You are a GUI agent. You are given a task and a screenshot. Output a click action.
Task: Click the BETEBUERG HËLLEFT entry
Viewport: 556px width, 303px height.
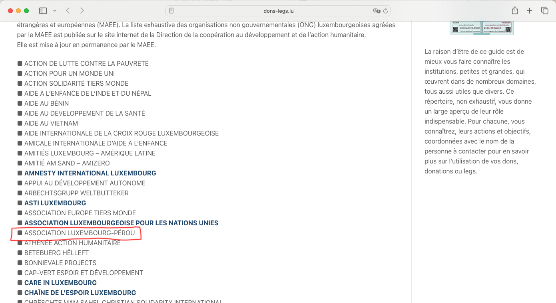tap(56, 253)
